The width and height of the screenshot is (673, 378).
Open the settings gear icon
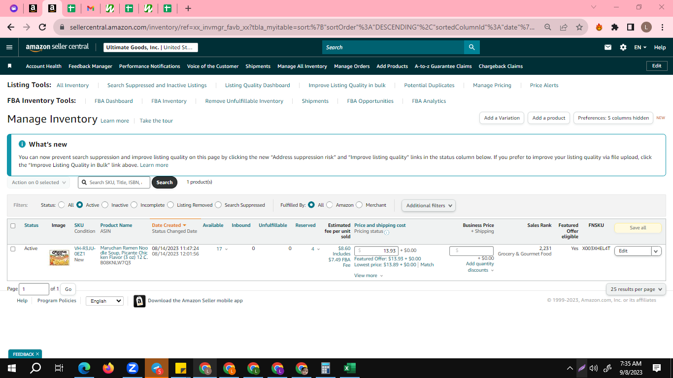pyautogui.click(x=623, y=47)
